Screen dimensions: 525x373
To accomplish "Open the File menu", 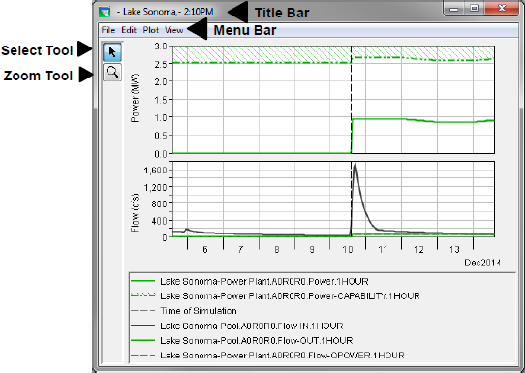I will (108, 30).
